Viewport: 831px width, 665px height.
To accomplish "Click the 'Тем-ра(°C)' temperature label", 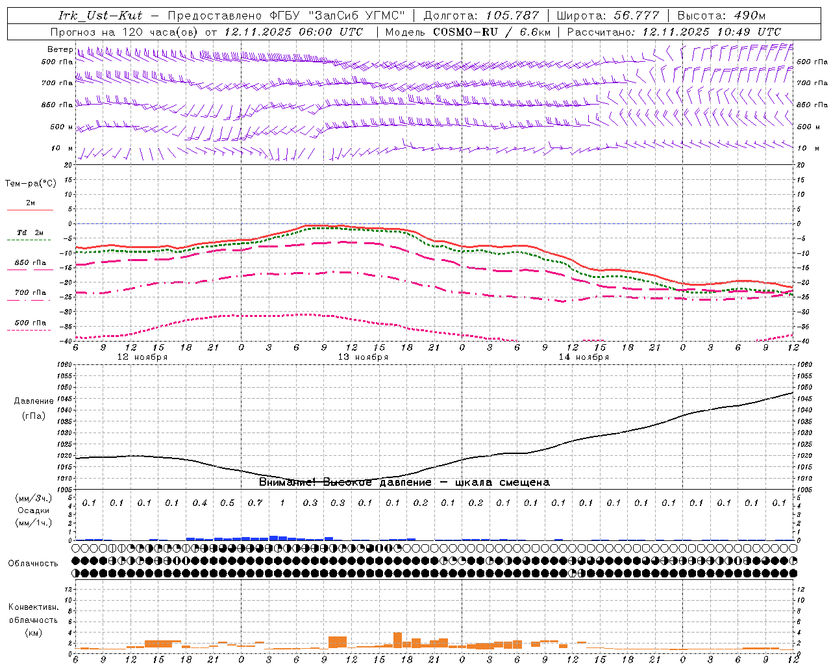I will 31,184.
